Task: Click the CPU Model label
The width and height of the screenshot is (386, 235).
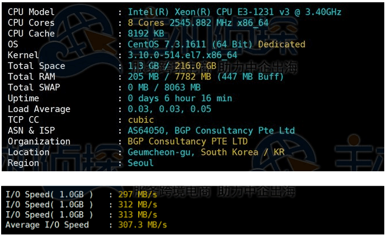Action: pos(31,12)
